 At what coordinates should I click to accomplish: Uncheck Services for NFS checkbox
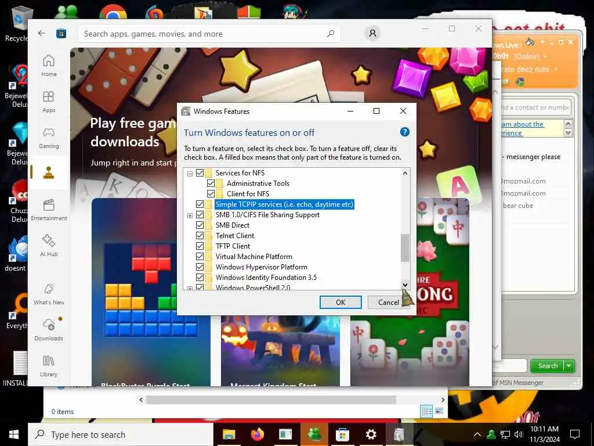pyautogui.click(x=200, y=173)
